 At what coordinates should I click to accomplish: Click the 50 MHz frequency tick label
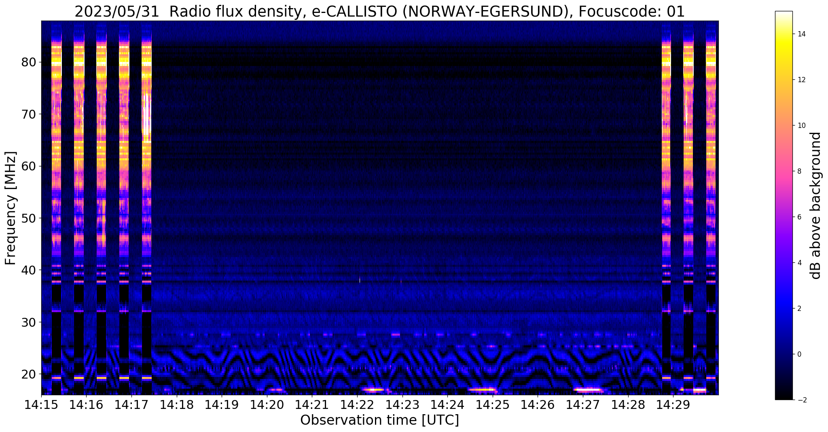tap(29, 218)
